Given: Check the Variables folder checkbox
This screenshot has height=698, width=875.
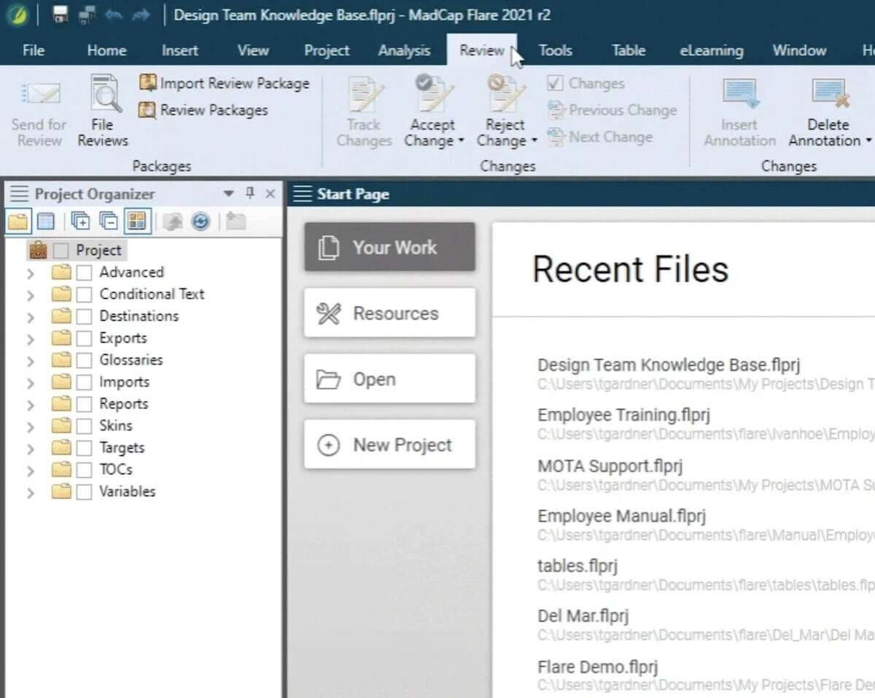Looking at the screenshot, I should 85,492.
